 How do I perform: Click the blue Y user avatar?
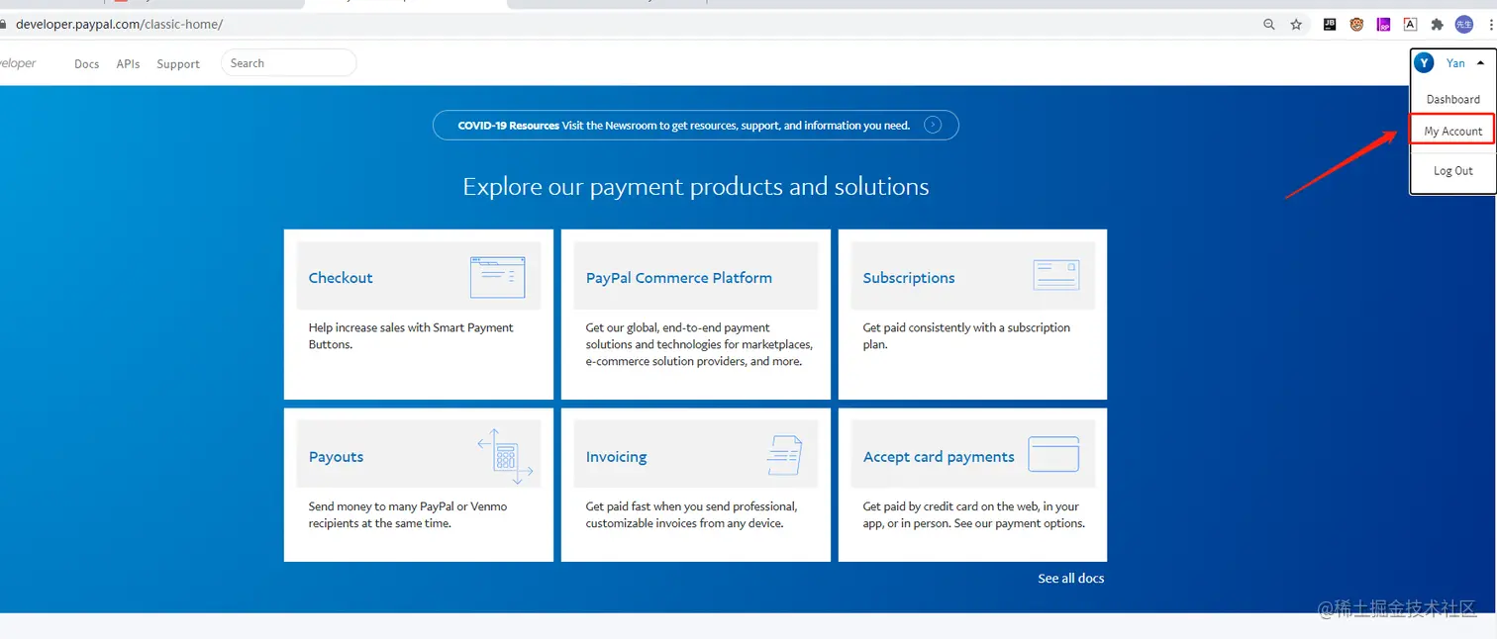[x=1424, y=63]
